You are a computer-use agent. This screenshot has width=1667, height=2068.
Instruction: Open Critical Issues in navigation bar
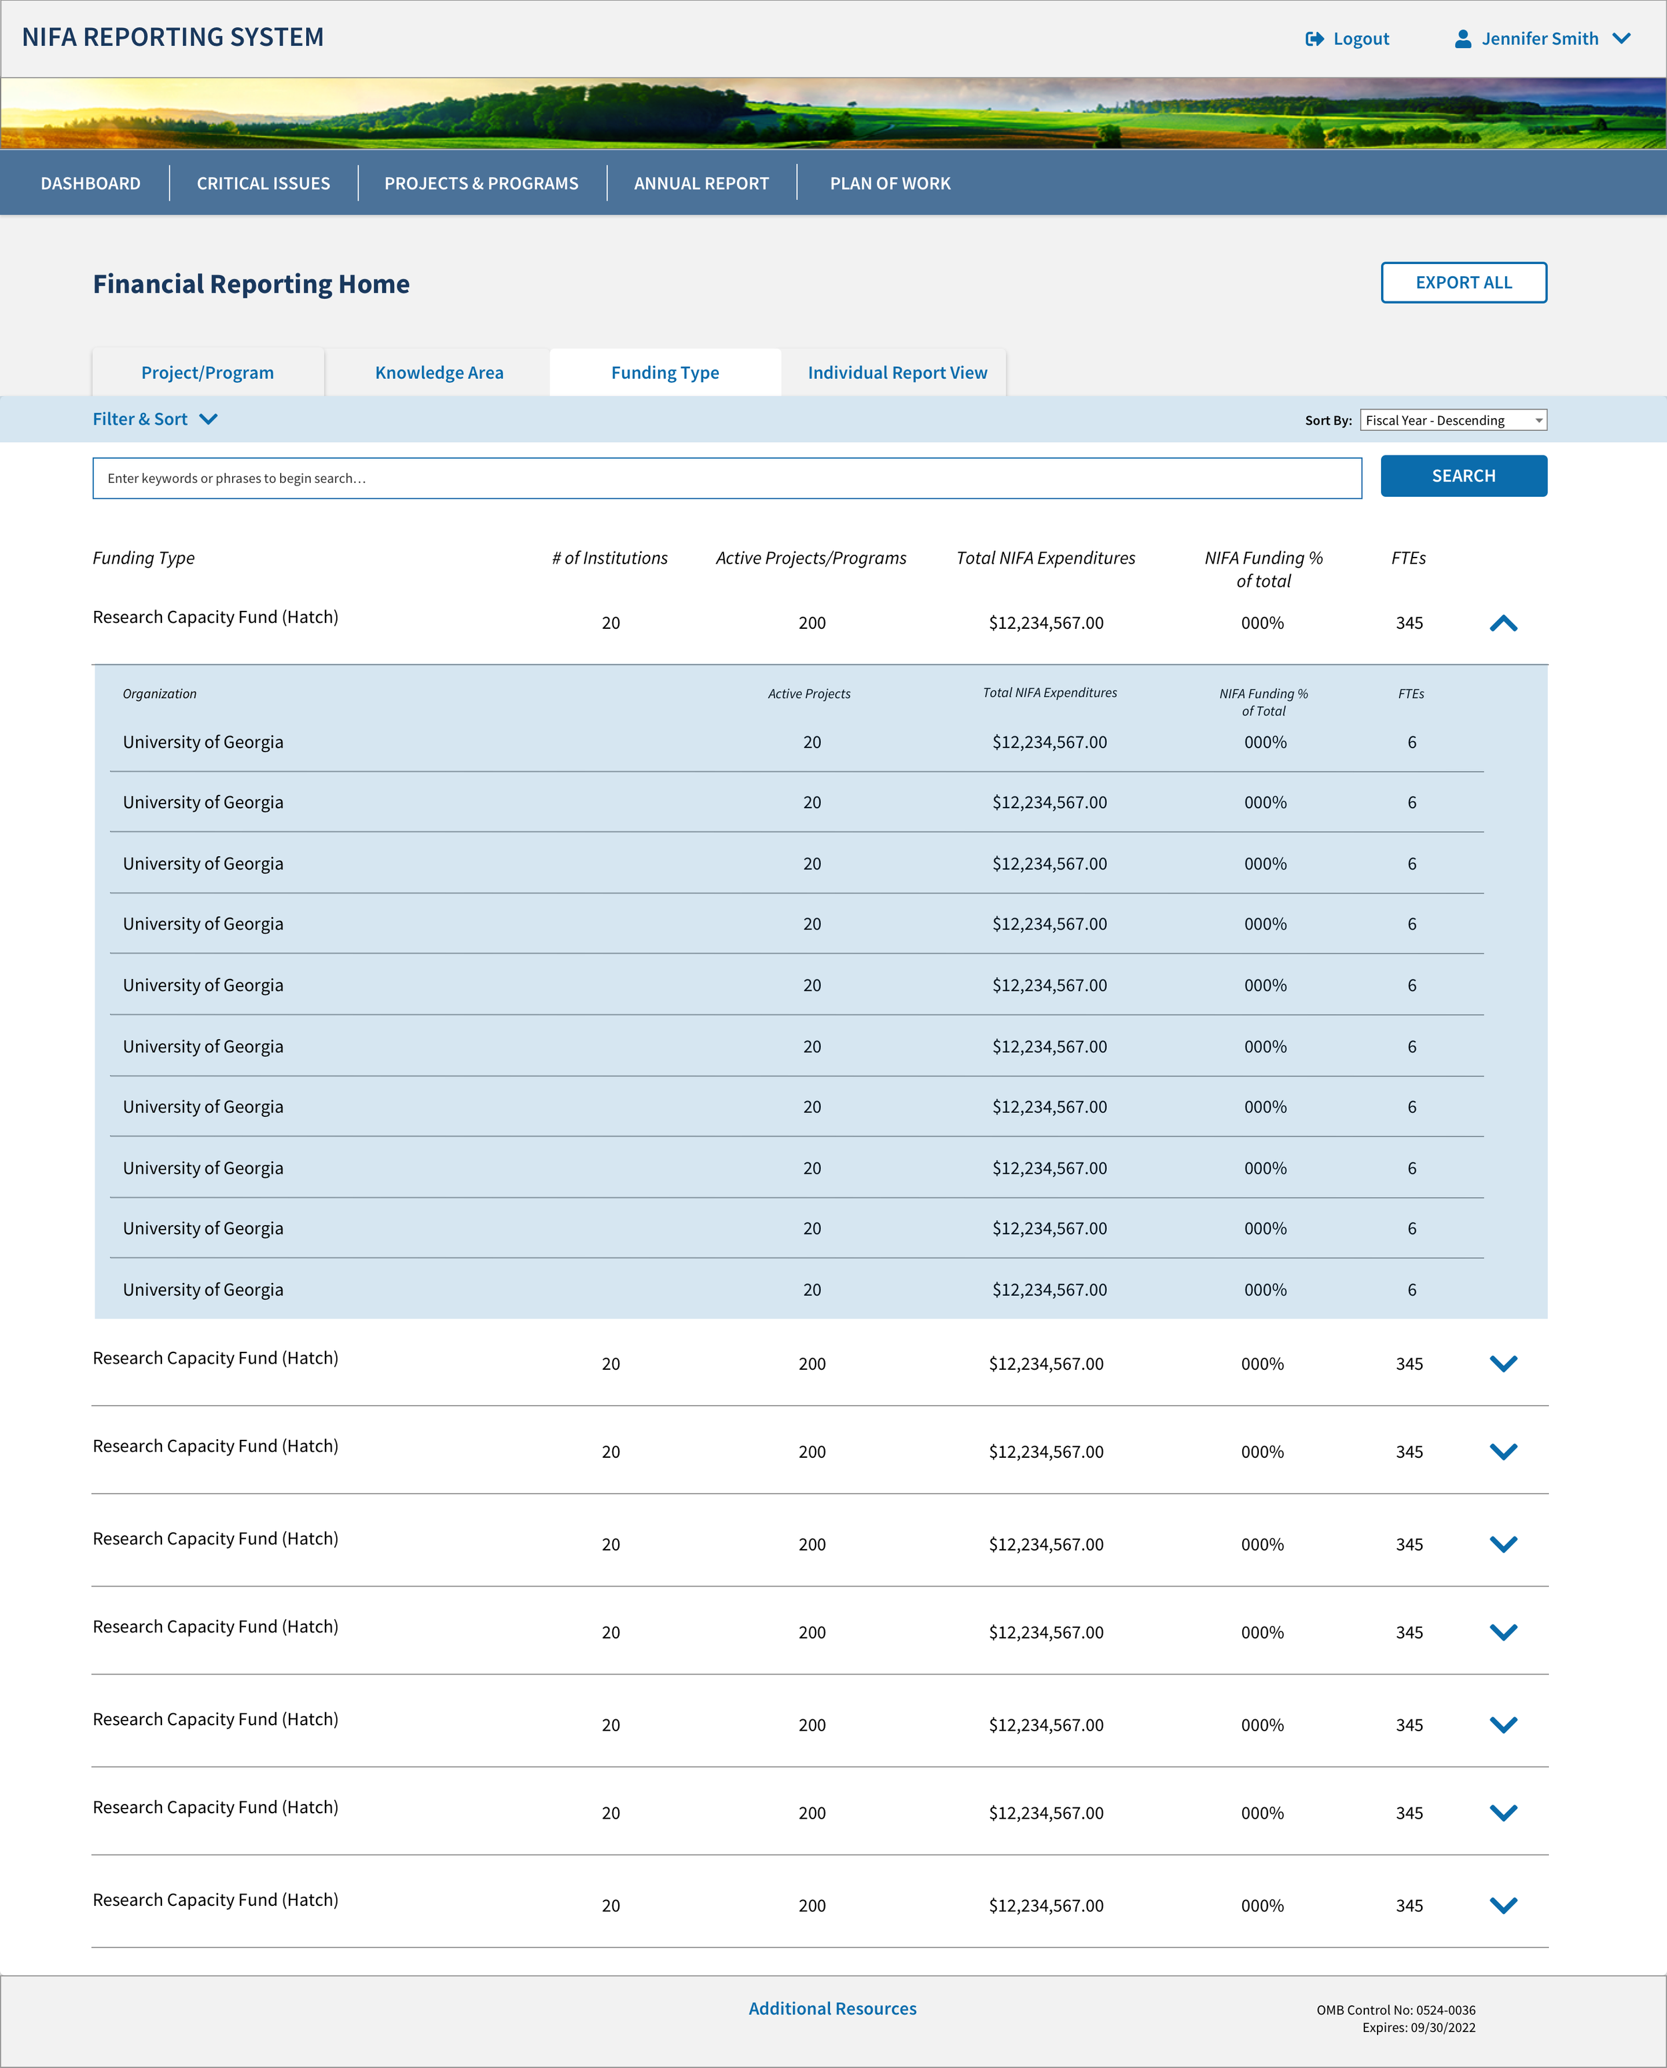(x=263, y=183)
